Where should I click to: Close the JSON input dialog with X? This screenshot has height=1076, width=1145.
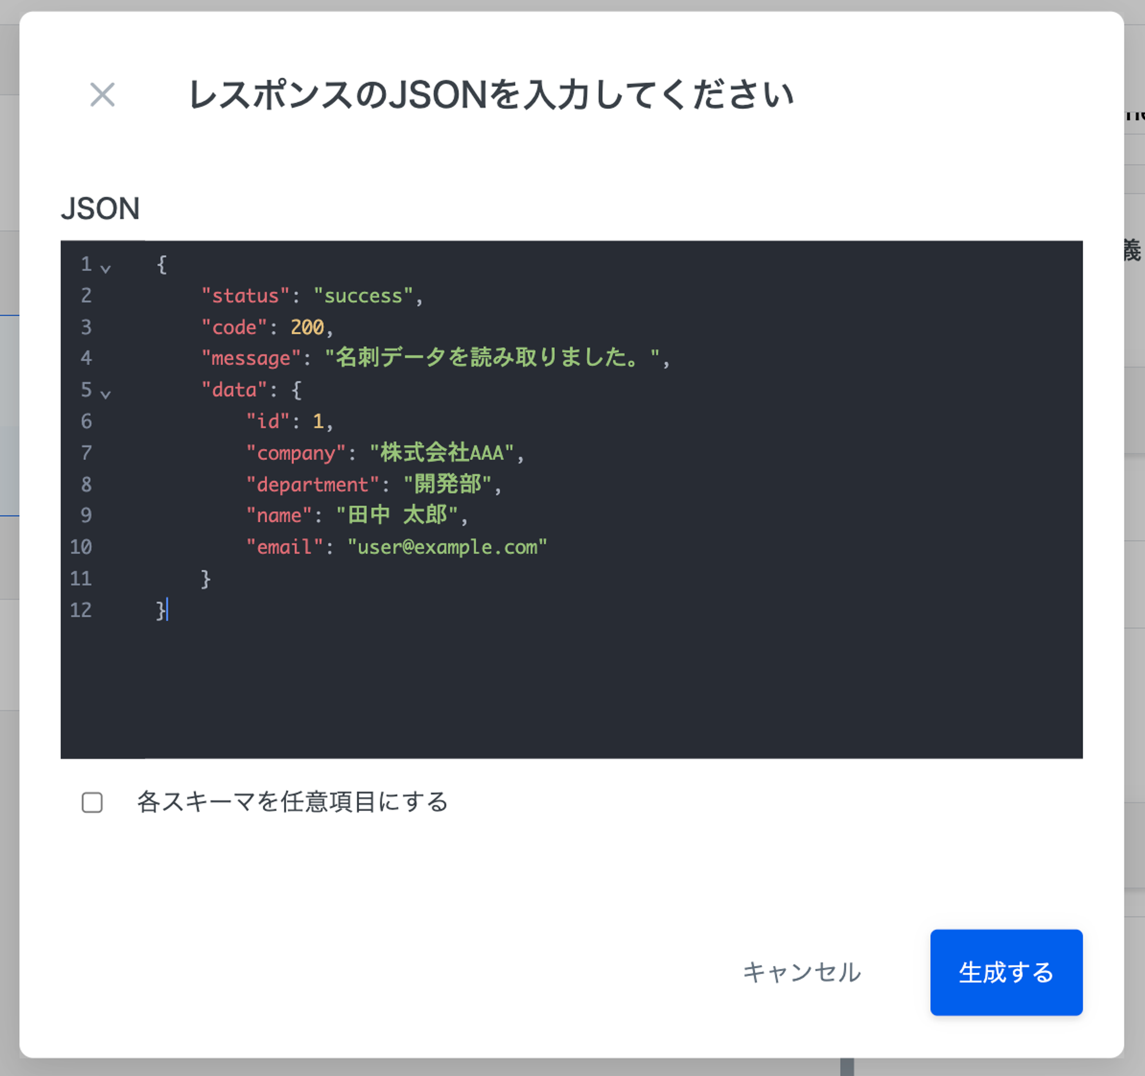(102, 94)
